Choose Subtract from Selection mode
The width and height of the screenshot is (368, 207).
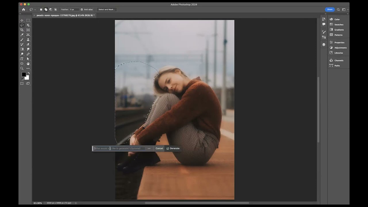tap(51, 9)
